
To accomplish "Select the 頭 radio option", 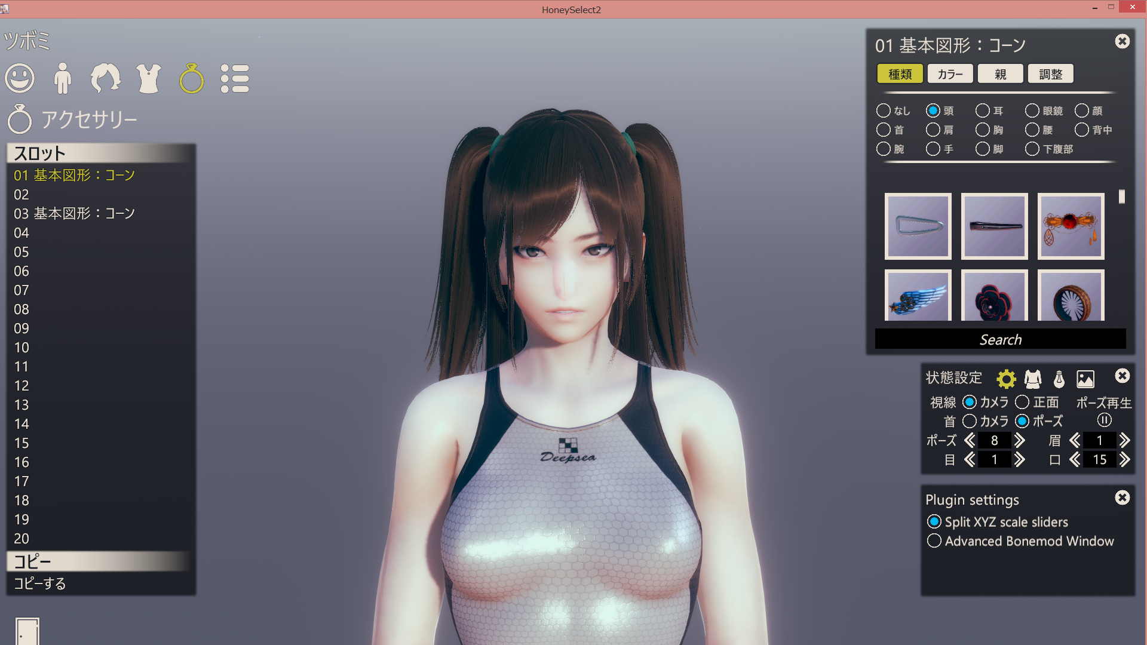I will 933,110.
